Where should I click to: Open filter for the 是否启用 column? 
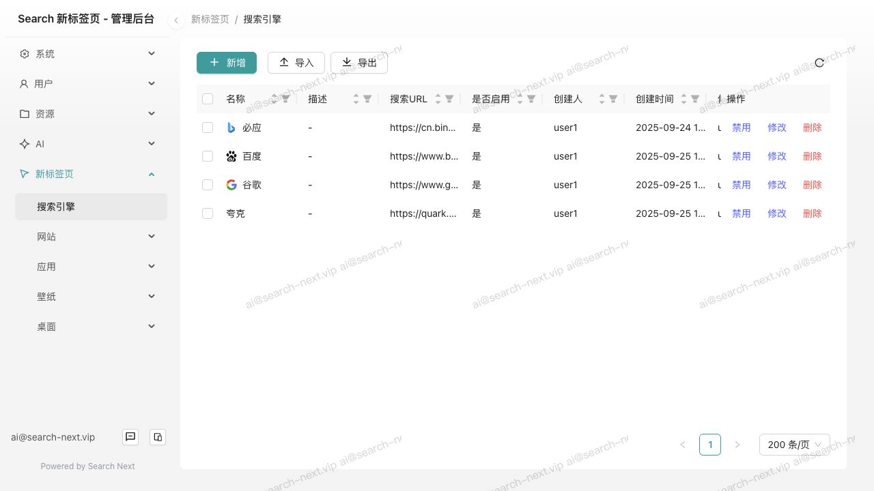[x=531, y=99]
